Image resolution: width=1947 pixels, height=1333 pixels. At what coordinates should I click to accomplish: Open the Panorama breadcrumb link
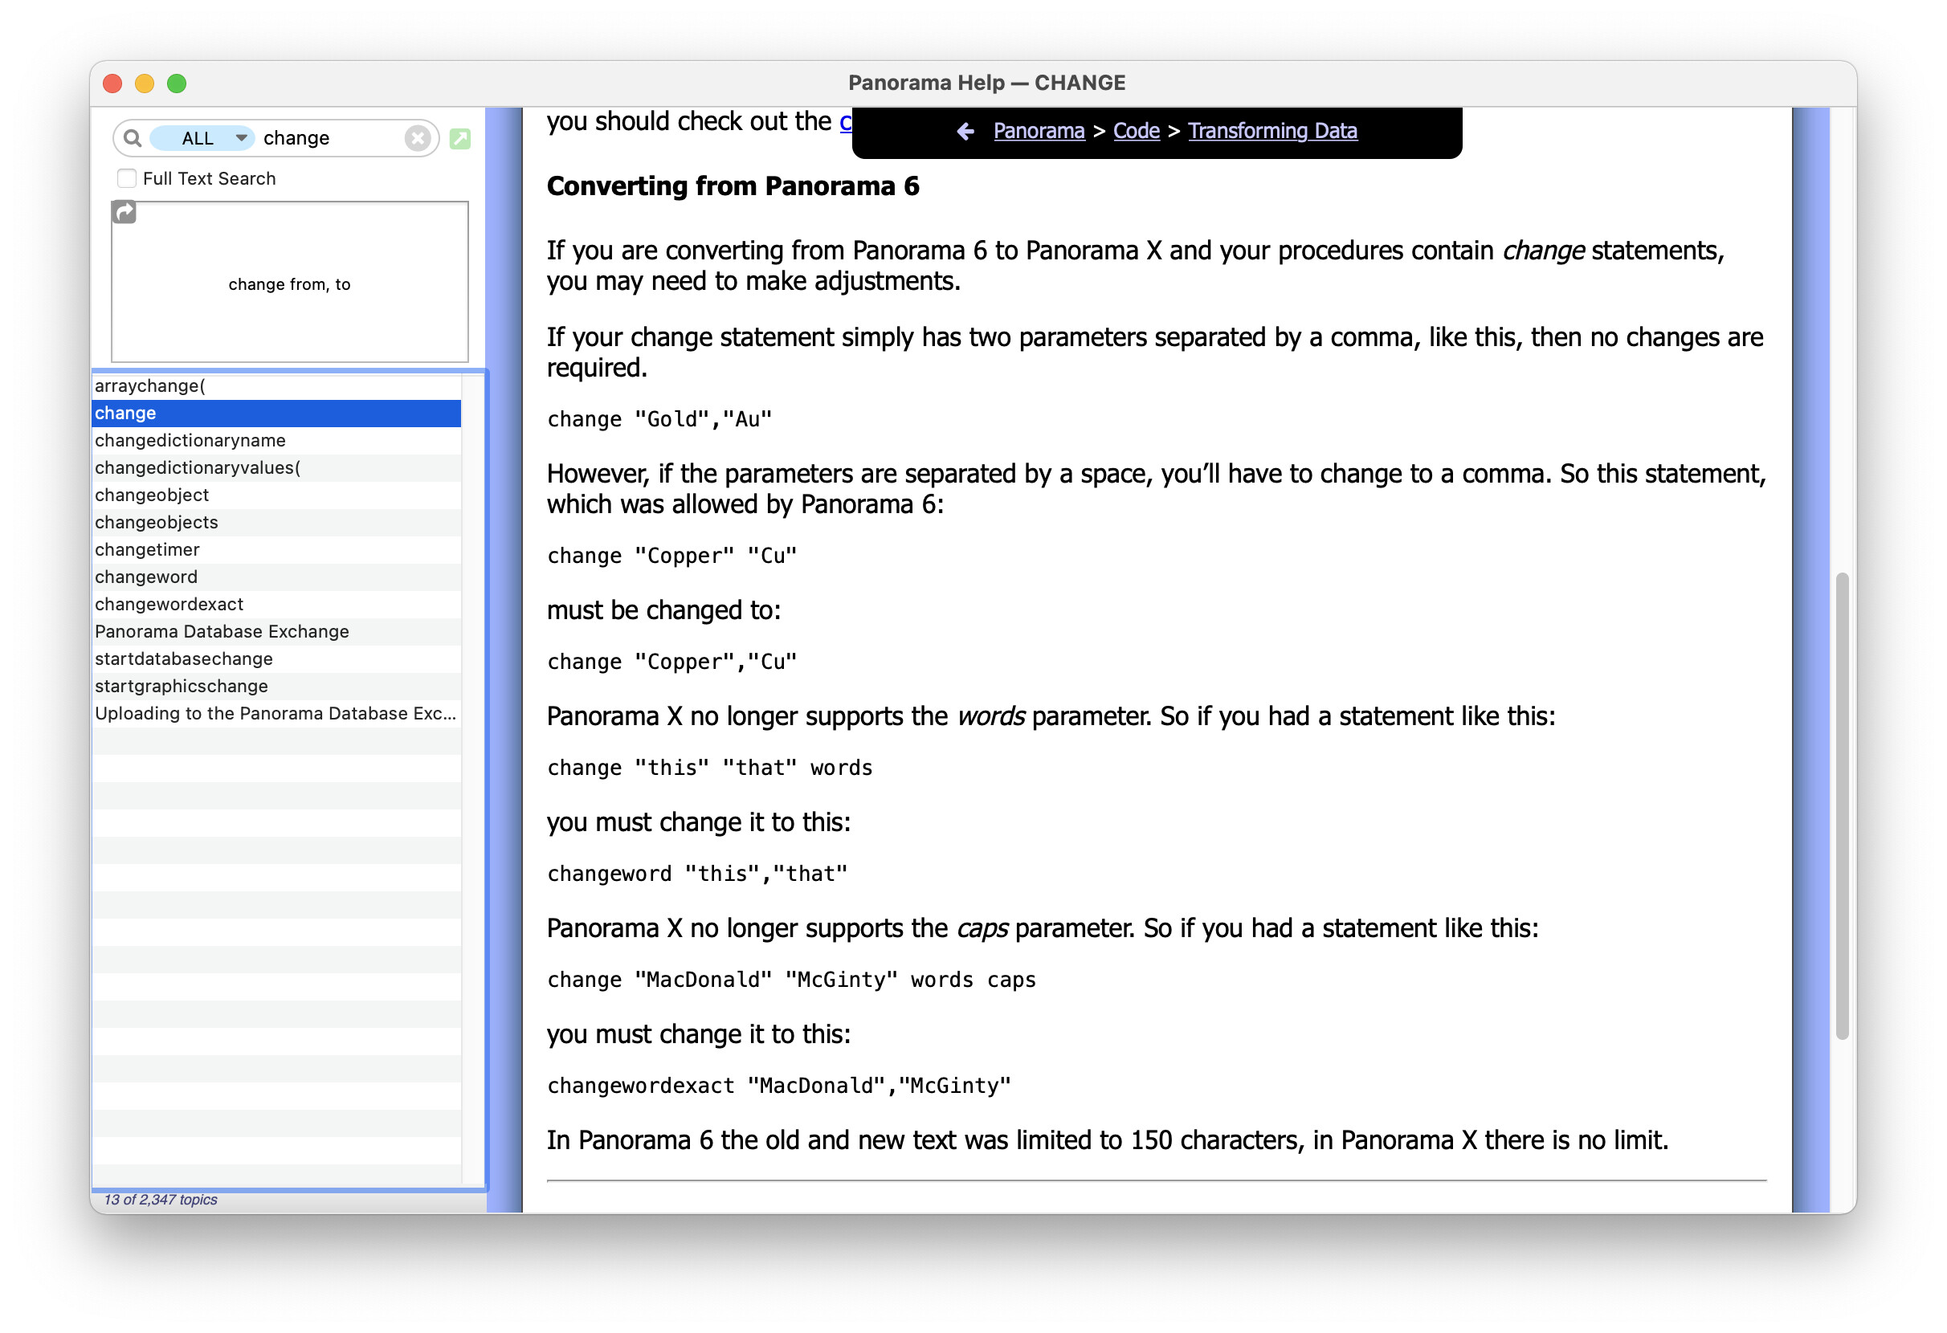[1039, 131]
